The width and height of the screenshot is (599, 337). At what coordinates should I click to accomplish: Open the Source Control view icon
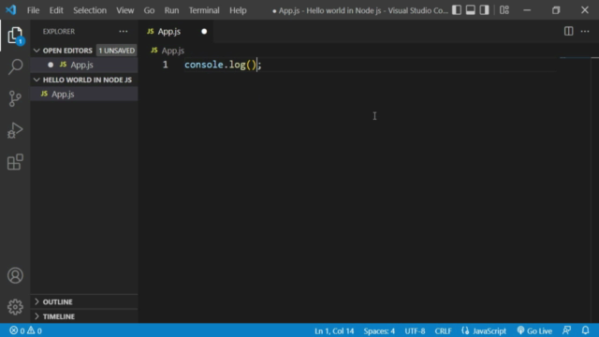[x=15, y=98]
